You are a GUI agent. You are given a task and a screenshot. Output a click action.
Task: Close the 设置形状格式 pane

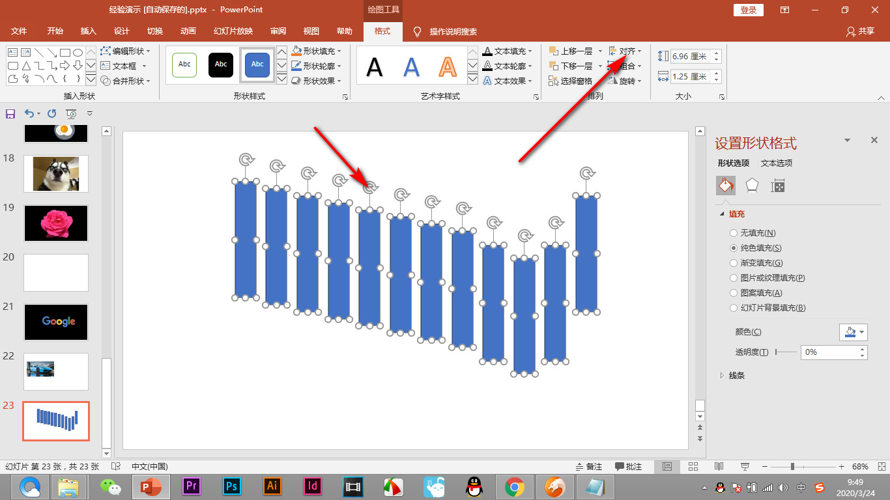click(x=874, y=140)
